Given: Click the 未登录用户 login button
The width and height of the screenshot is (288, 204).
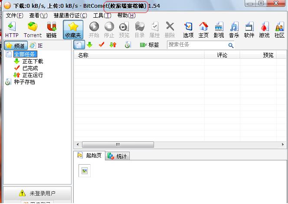Looking at the screenshot, I should [37, 193].
